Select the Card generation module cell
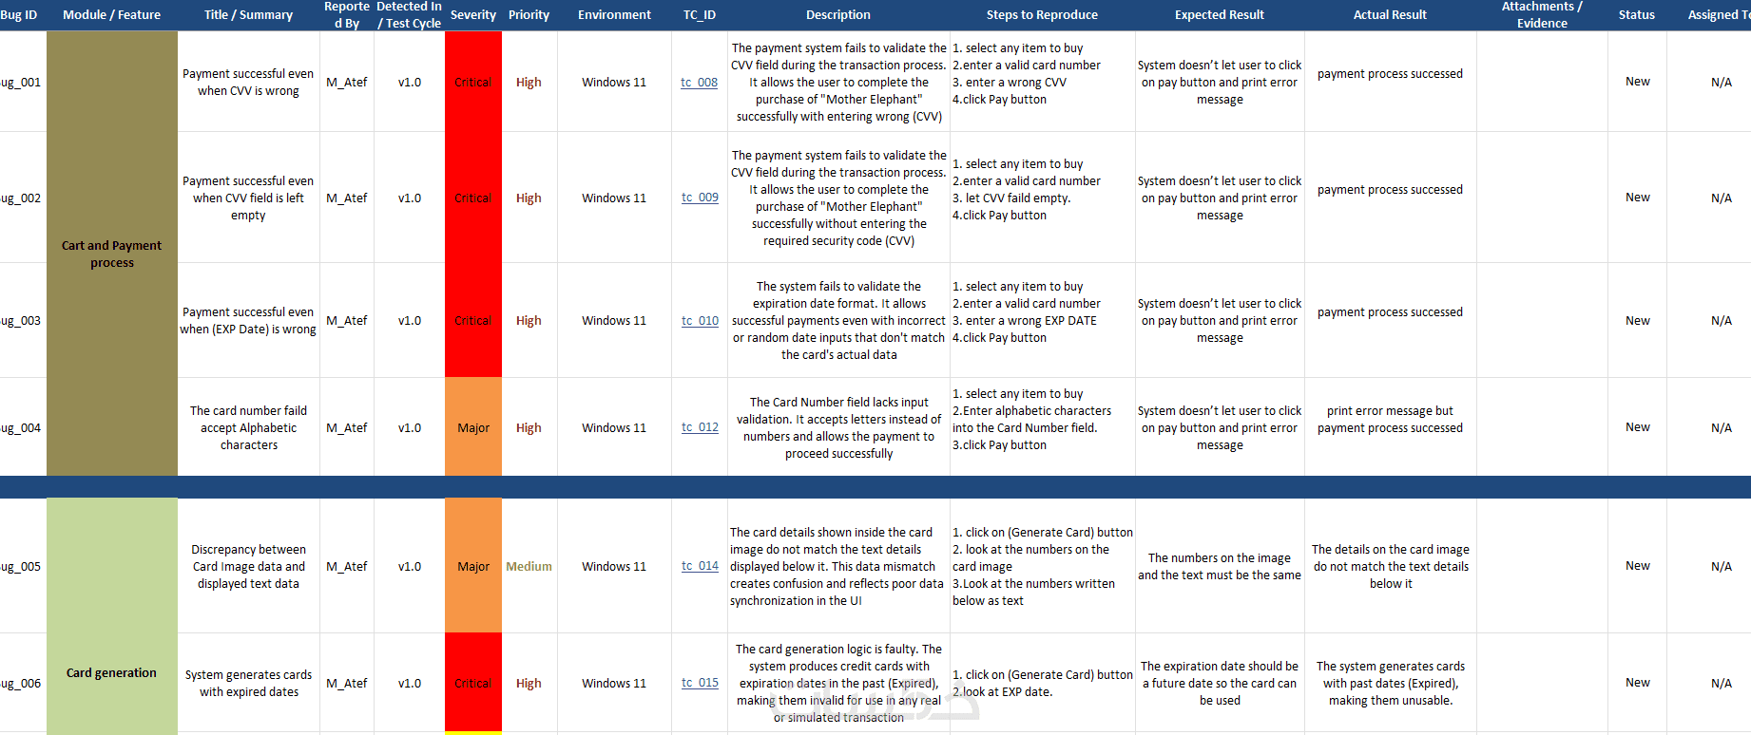The width and height of the screenshot is (1751, 735). (112, 672)
